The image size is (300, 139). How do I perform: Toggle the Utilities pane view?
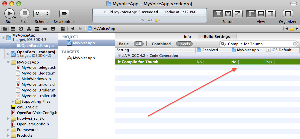pyautogui.click(x=271, y=14)
